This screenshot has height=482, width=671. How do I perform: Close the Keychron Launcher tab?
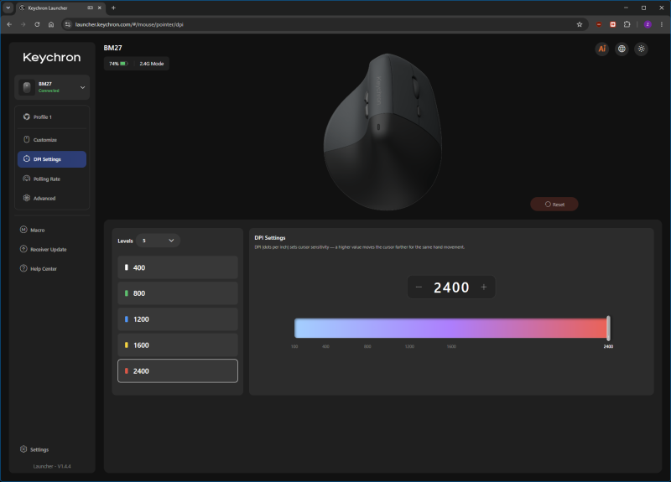coord(100,8)
